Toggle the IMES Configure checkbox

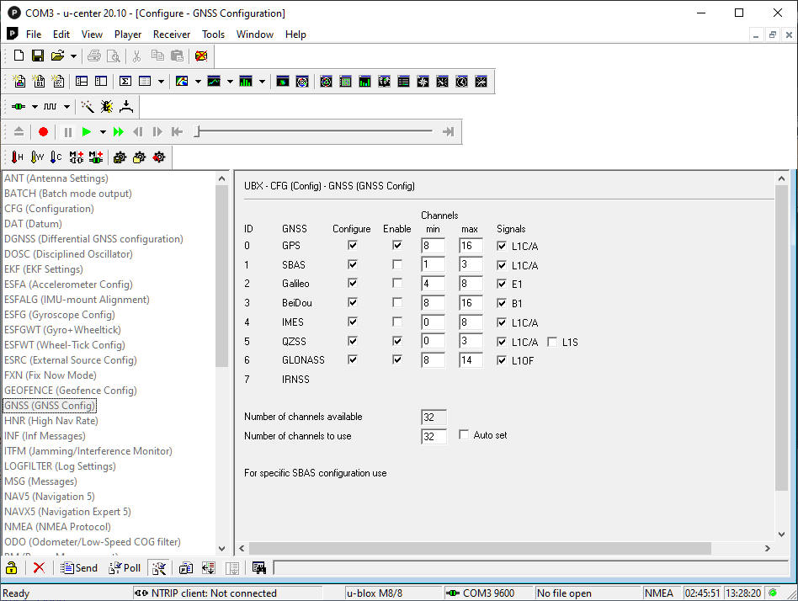click(352, 322)
